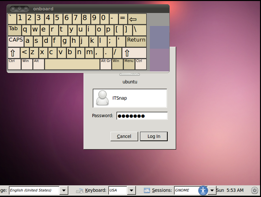Toggle the Alt modifier key
This screenshot has width=261, height=197.
39,64
